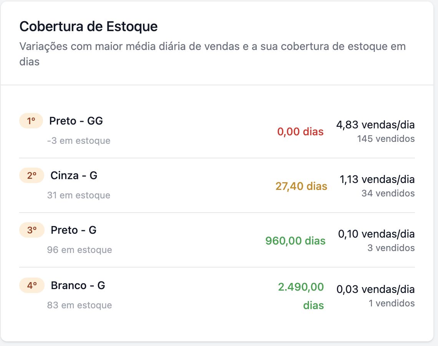Click the red "0,00 dias" coverage value
Viewport: 438px width, 346px height.
300,132
